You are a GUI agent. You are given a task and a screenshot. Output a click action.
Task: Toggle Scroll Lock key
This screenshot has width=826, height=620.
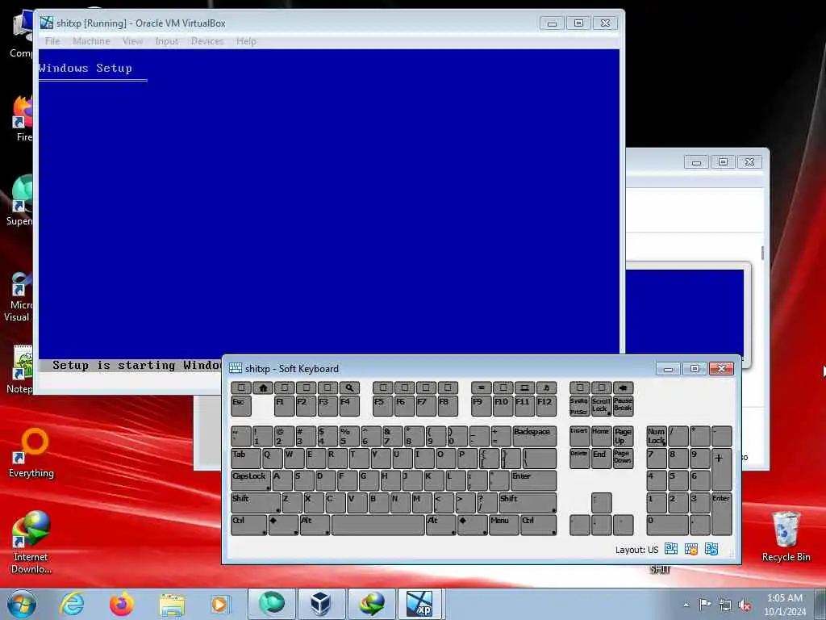[601, 406]
